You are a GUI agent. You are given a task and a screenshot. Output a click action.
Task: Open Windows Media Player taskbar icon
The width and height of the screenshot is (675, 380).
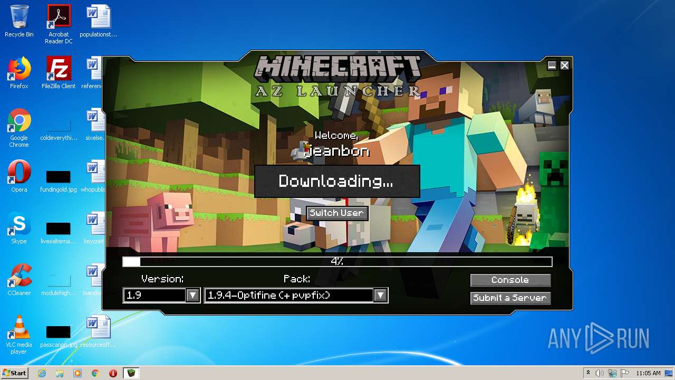[x=78, y=373]
